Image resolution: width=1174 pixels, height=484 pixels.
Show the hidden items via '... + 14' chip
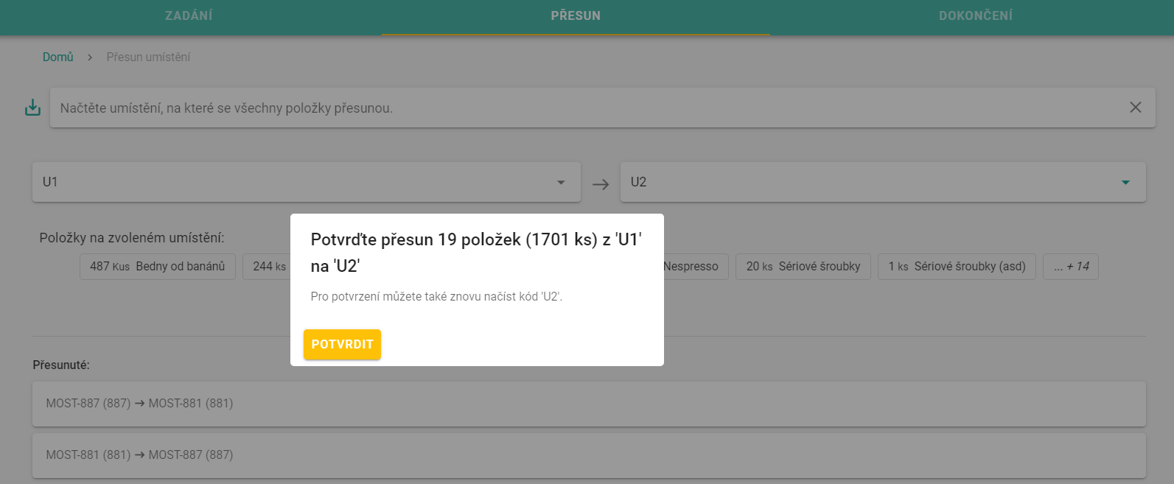[x=1070, y=267]
